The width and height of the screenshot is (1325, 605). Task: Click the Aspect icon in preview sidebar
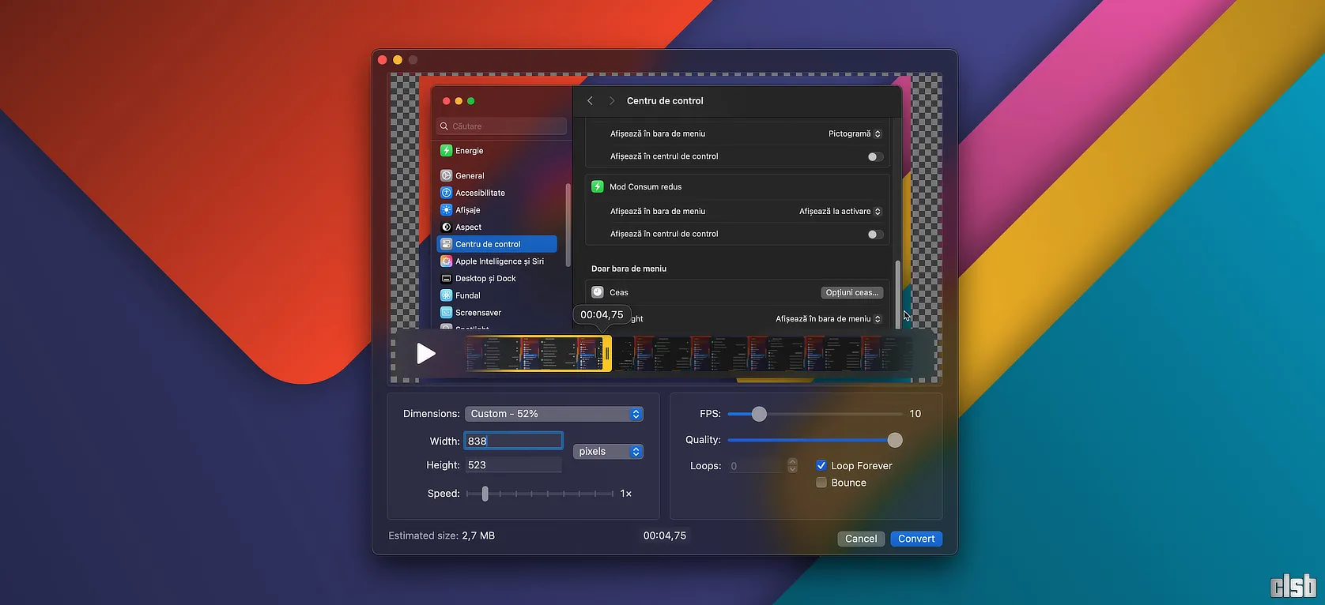[x=447, y=227]
